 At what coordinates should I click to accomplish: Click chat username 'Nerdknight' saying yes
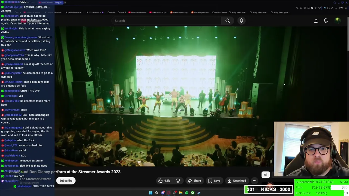(11, 96)
